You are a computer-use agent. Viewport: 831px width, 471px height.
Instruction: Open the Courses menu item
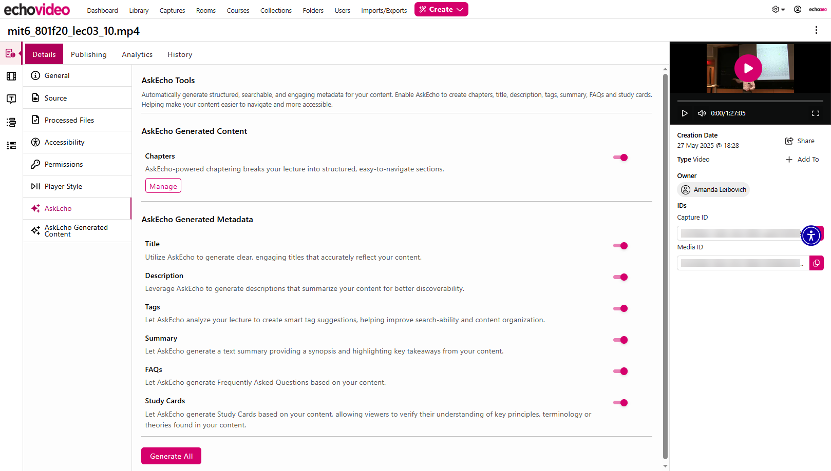[x=238, y=10]
